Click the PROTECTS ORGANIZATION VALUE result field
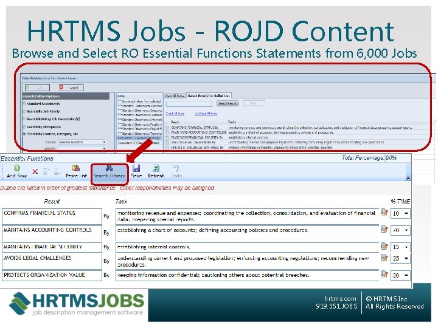Viewport: 438px width, 328px height. [x=52, y=275]
